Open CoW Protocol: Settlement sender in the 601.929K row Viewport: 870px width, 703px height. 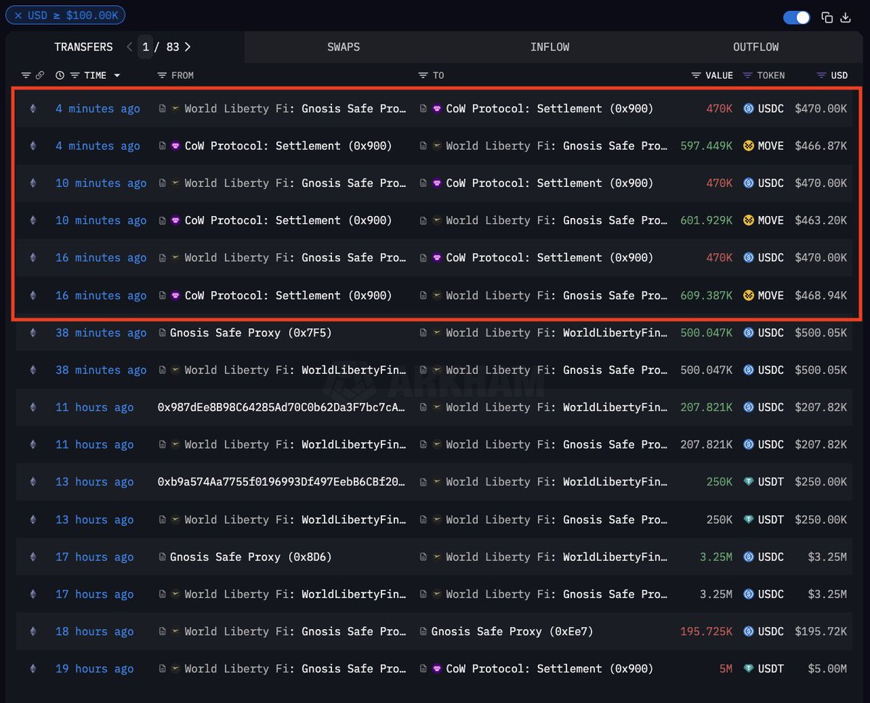[x=288, y=220]
